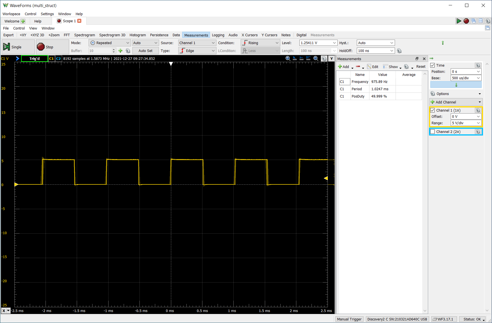The height and width of the screenshot is (323, 492).
Task: Open the Spectrogram view
Action: pos(85,35)
